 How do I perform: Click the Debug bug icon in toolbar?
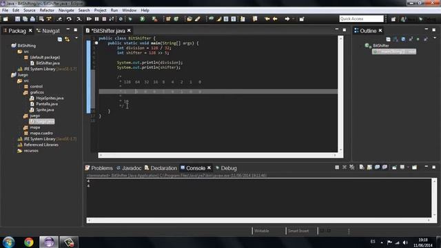[130, 19]
